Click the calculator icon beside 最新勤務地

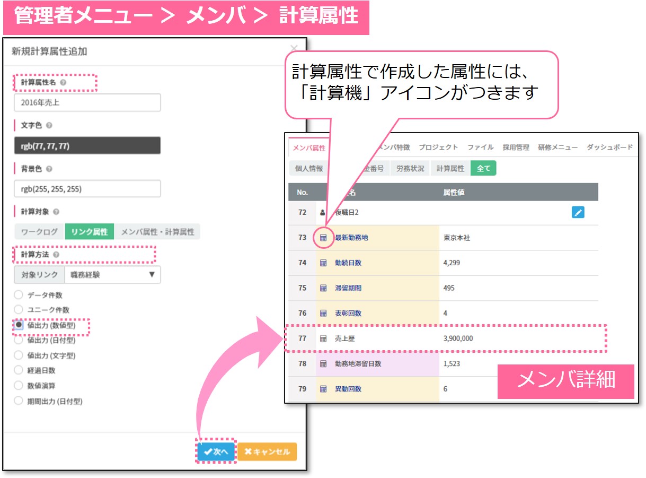pos(323,238)
